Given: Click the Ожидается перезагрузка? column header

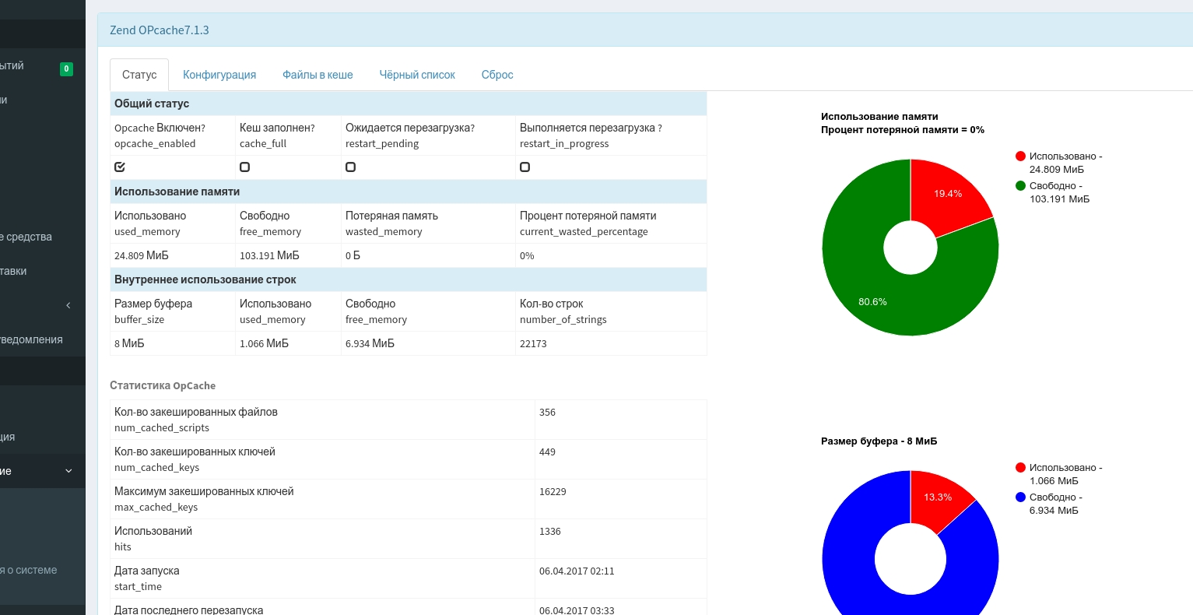Looking at the screenshot, I should point(410,135).
